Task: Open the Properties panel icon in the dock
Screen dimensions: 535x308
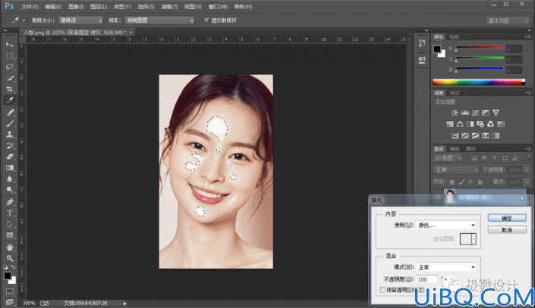Action: (422, 61)
